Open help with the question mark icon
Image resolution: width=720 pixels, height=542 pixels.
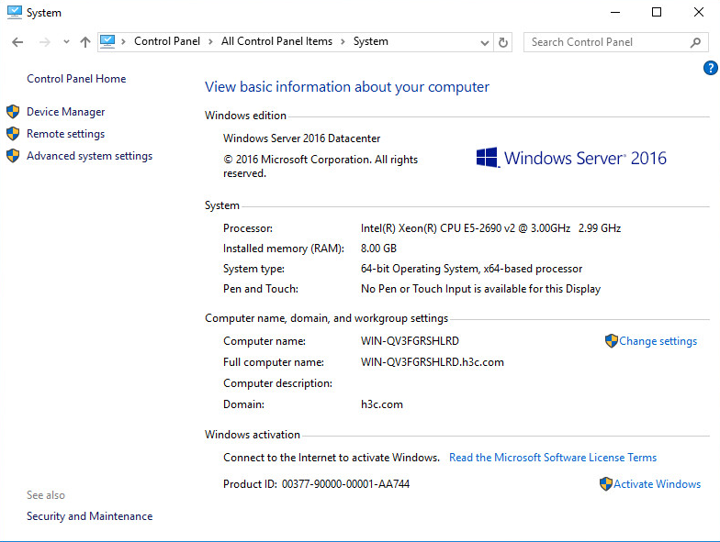click(711, 68)
